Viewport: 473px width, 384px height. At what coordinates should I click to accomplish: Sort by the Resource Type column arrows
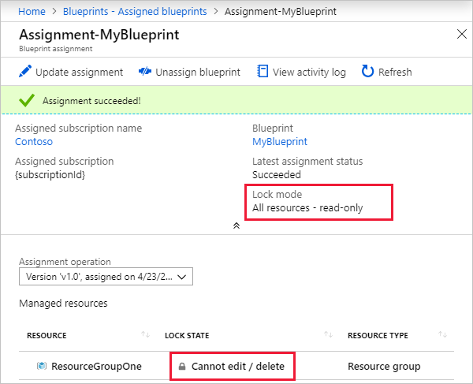[x=443, y=335]
